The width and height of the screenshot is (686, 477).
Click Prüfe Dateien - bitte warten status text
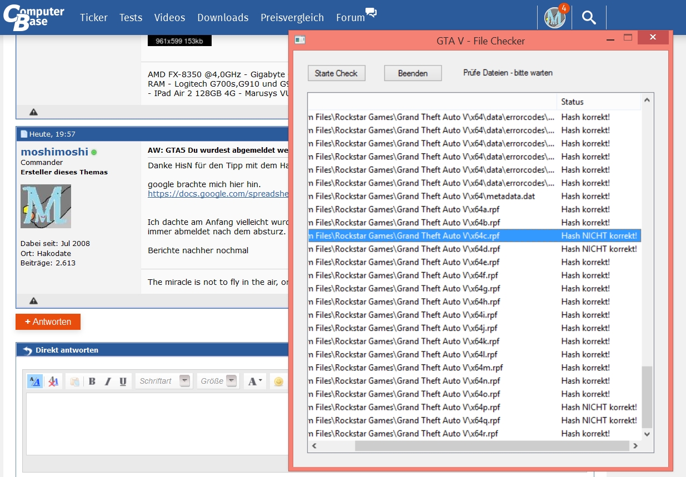click(508, 73)
